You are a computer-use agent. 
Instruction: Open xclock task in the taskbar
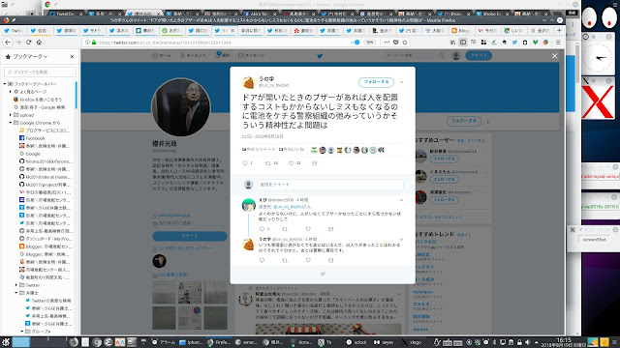tap(356, 342)
